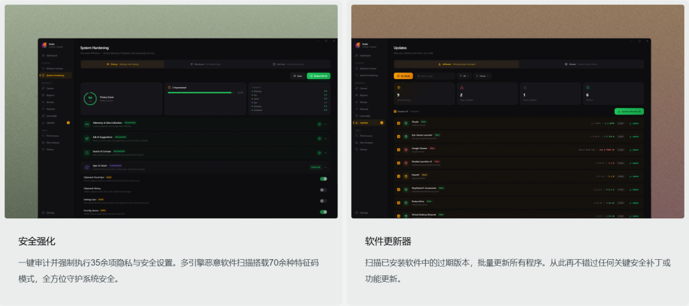The width and height of the screenshot is (689, 306).
Task: Click the Update Selected button
Action: [629, 111]
